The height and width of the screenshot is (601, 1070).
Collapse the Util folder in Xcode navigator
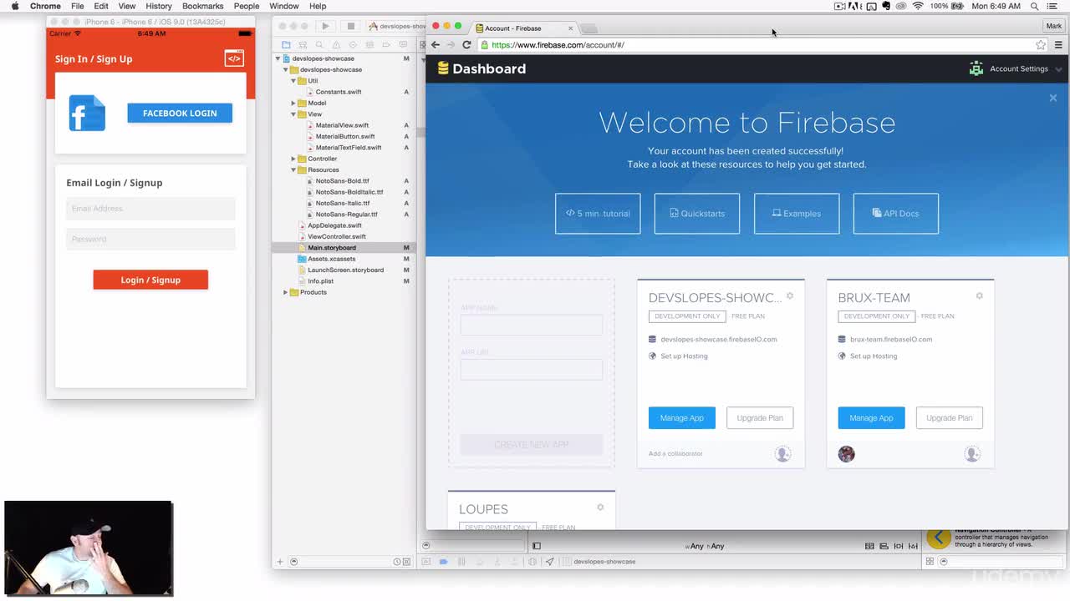coord(293,81)
